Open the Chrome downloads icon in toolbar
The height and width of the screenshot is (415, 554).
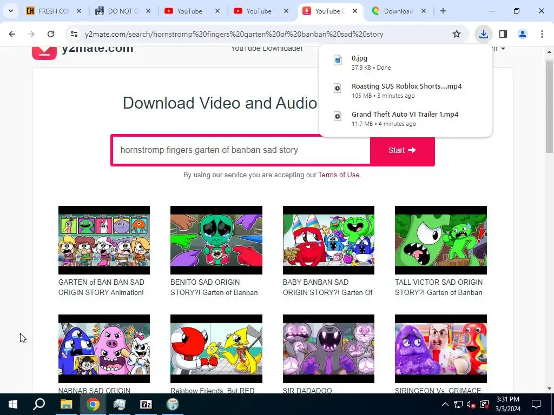pyautogui.click(x=483, y=34)
